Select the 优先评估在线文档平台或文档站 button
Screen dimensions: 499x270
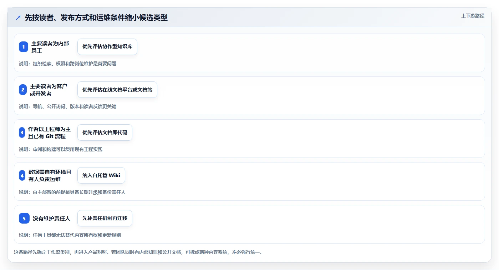[117, 90]
